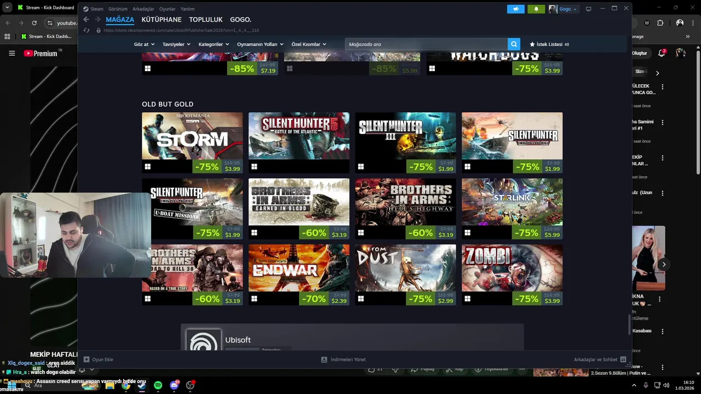Viewport: 701px width, 394px height.
Task: Click the Ubisoft logo icon
Action: click(x=204, y=340)
